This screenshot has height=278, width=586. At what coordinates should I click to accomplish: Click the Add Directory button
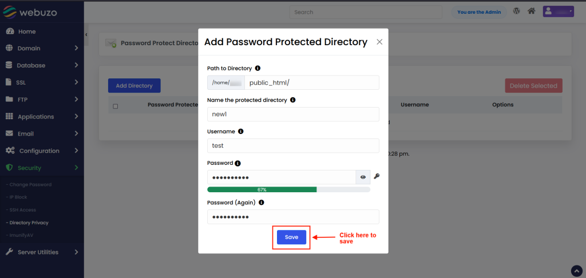134,86
